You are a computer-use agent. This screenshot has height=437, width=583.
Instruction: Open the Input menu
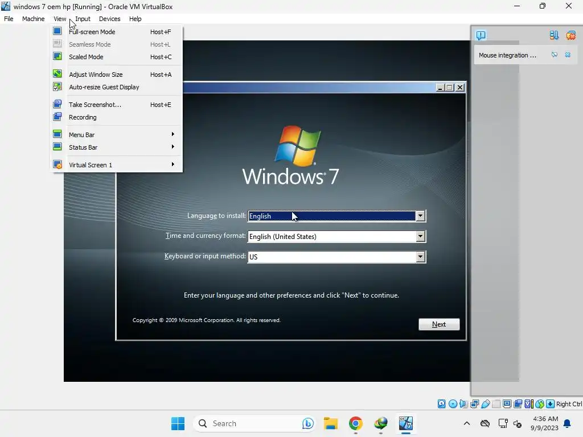point(83,19)
